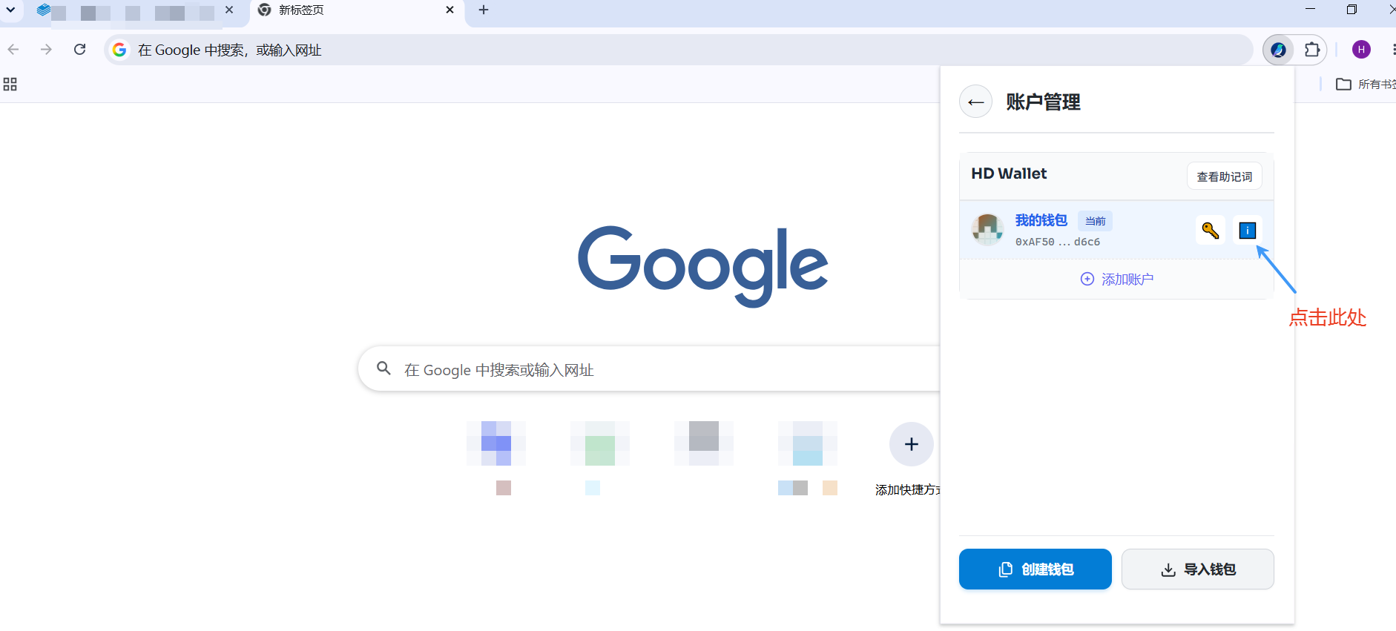Open the Extensions puzzle piece menu
Viewport: 1396px width, 631px height.
click(x=1312, y=50)
